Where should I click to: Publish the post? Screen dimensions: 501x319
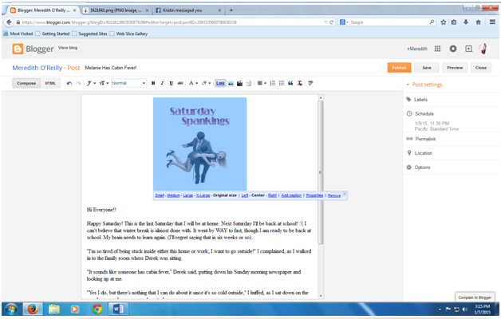[399, 68]
